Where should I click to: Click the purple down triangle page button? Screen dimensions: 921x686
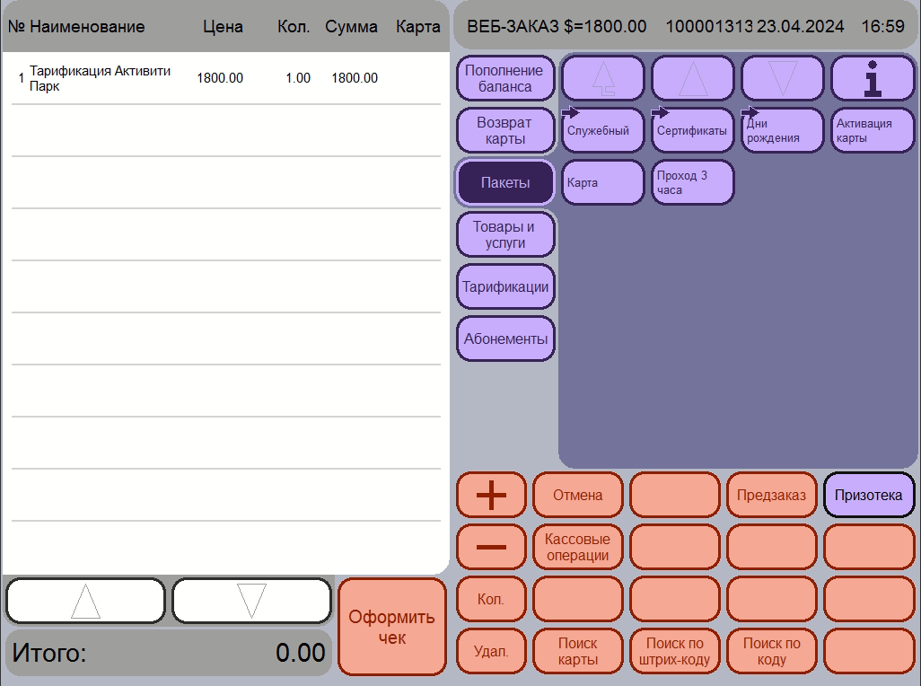click(783, 78)
